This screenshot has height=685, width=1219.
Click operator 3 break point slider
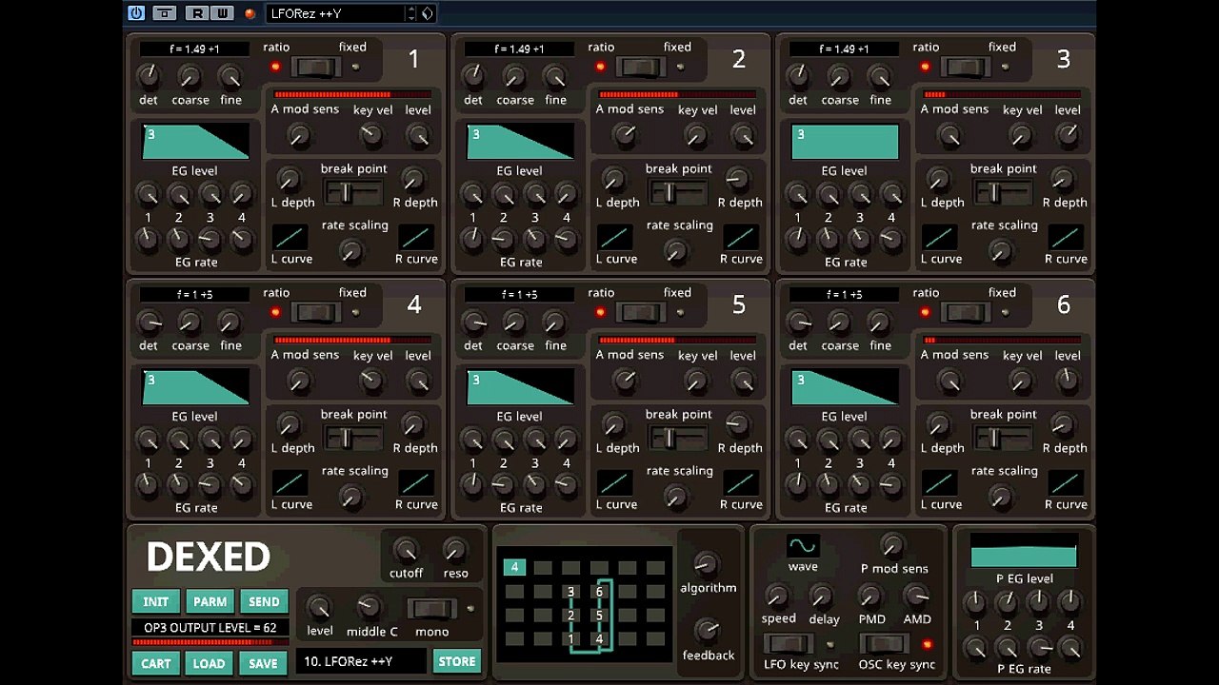pyautogui.click(x=1002, y=192)
